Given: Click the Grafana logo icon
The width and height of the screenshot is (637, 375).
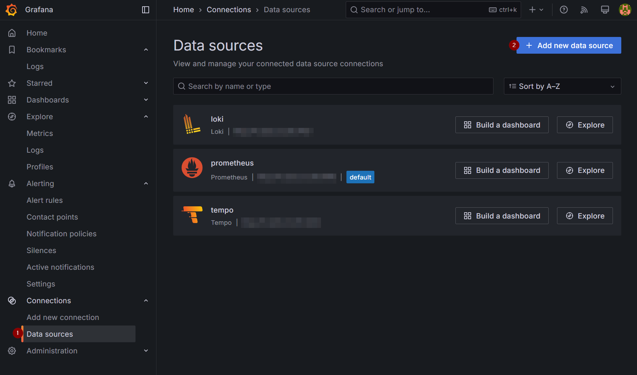Looking at the screenshot, I should pos(12,10).
